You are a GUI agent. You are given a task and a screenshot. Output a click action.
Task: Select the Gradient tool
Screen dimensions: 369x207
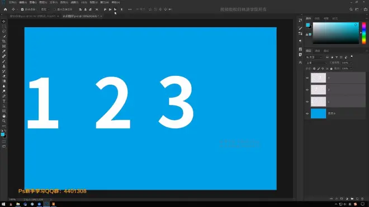pyautogui.click(x=4, y=81)
